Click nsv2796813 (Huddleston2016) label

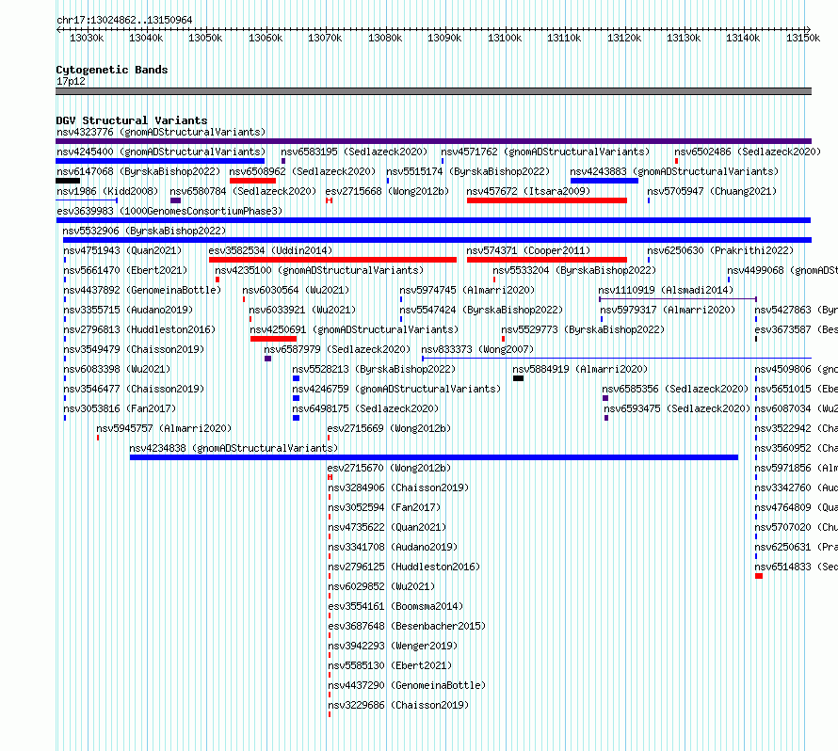point(139,329)
